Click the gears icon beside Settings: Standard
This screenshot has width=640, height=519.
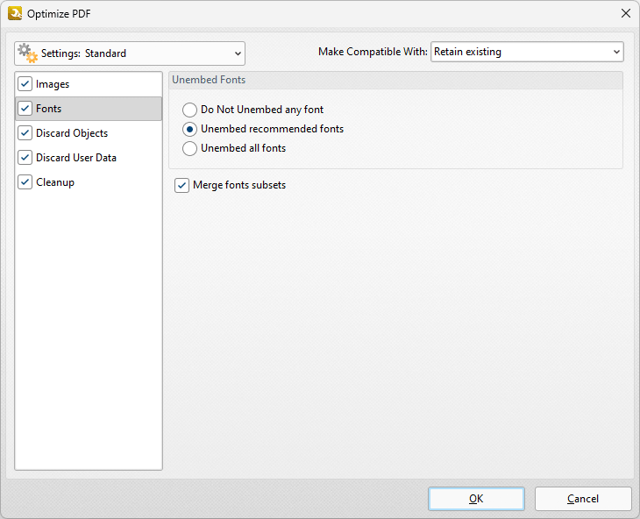click(28, 53)
